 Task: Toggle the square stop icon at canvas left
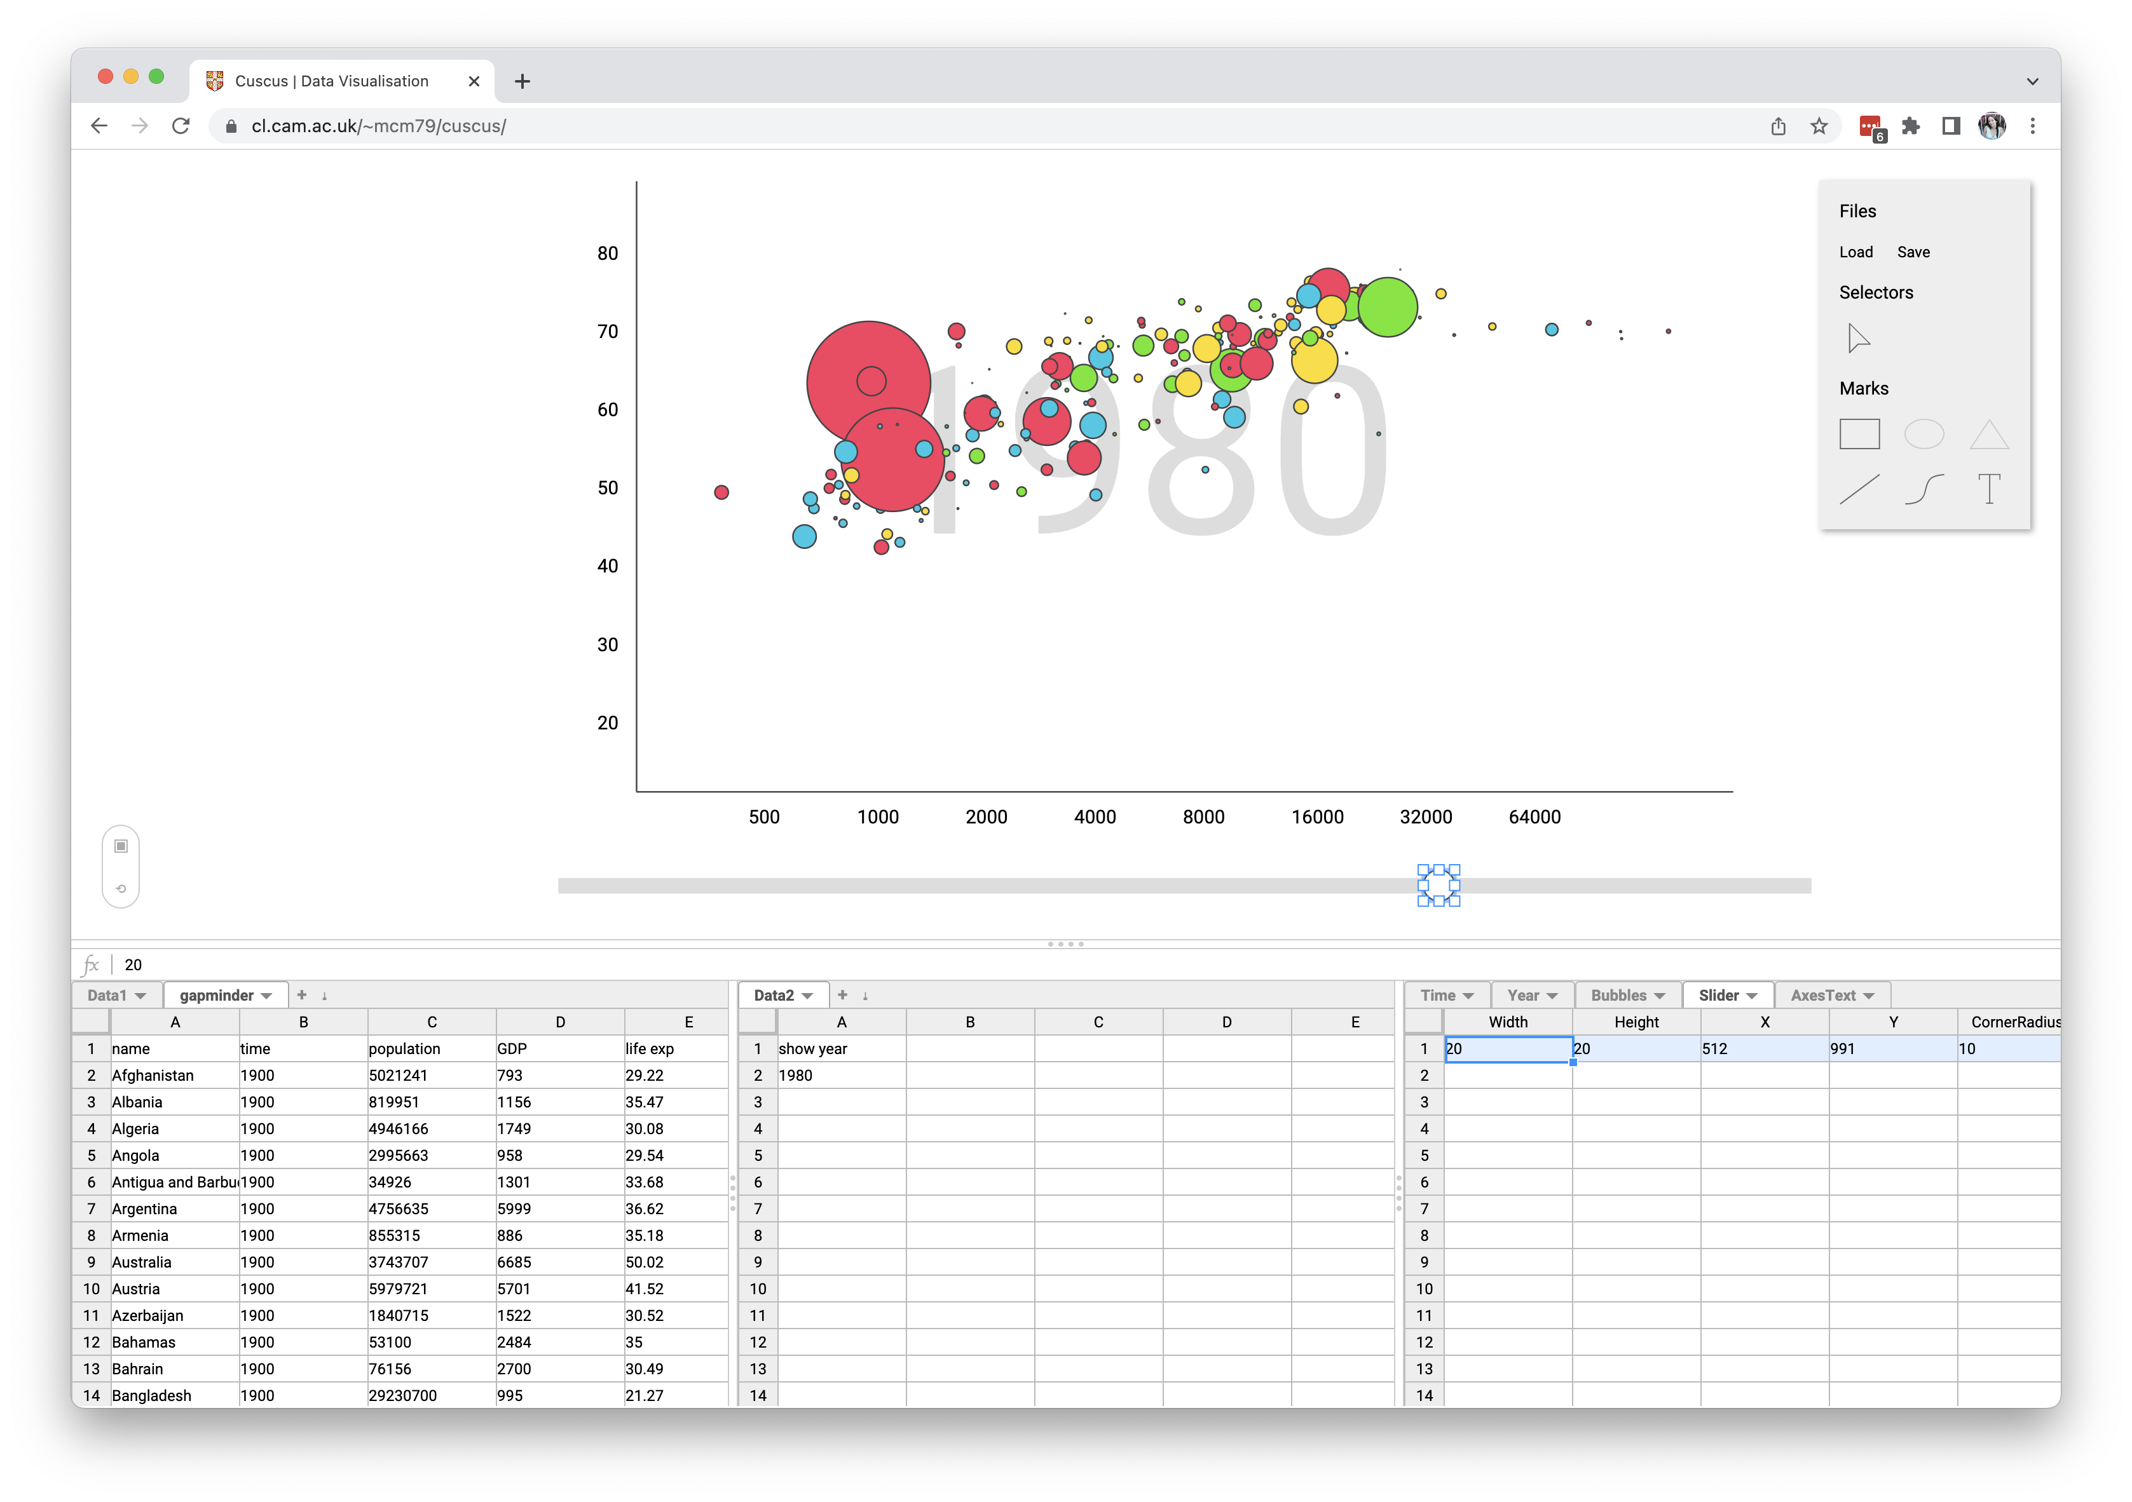[121, 846]
